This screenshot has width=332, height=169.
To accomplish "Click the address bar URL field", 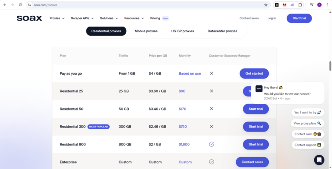I will click(x=136, y=5).
